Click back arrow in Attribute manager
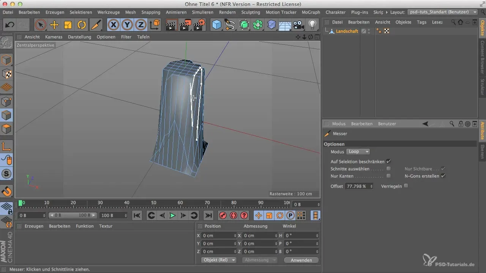The image size is (486, 273). (x=426, y=124)
